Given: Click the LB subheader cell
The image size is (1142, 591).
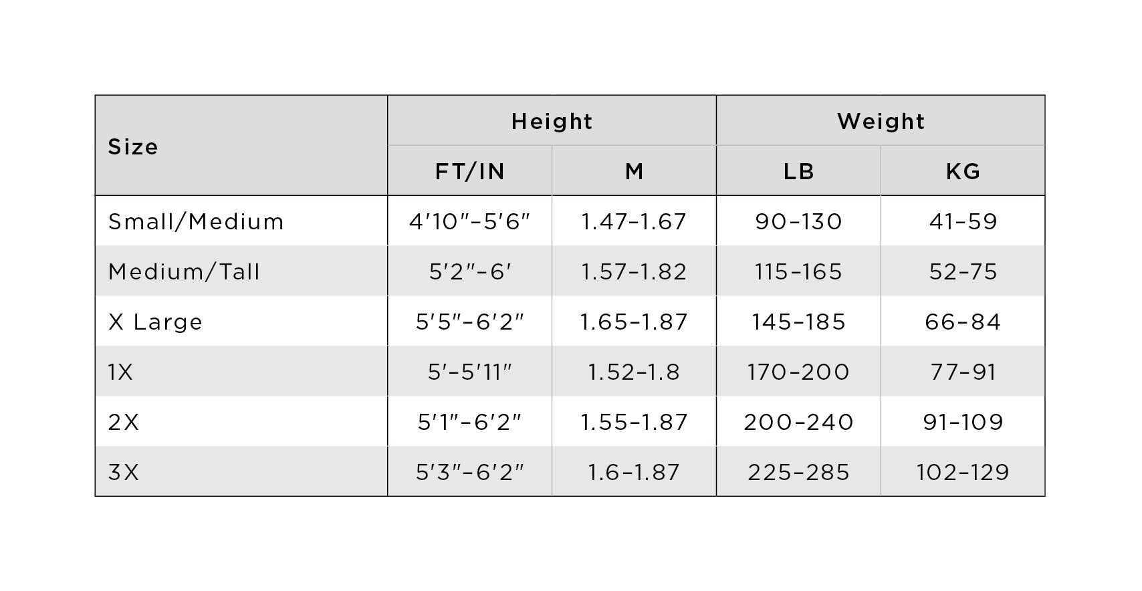Looking at the screenshot, I should 798,171.
